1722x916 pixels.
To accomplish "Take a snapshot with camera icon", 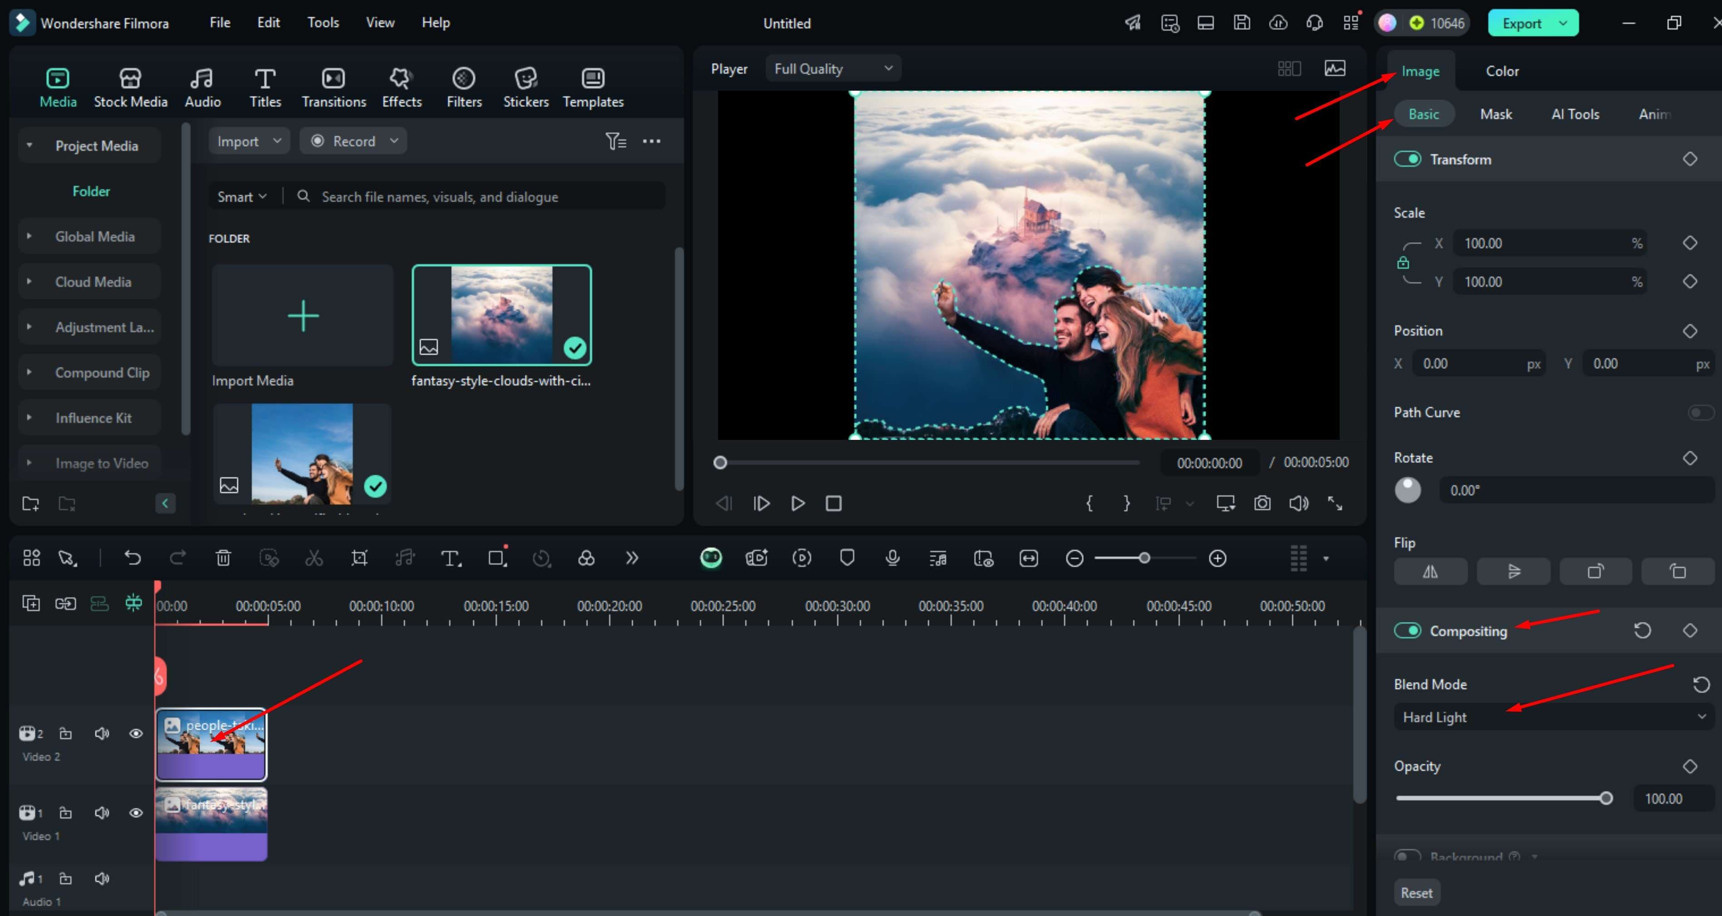I will [1262, 503].
